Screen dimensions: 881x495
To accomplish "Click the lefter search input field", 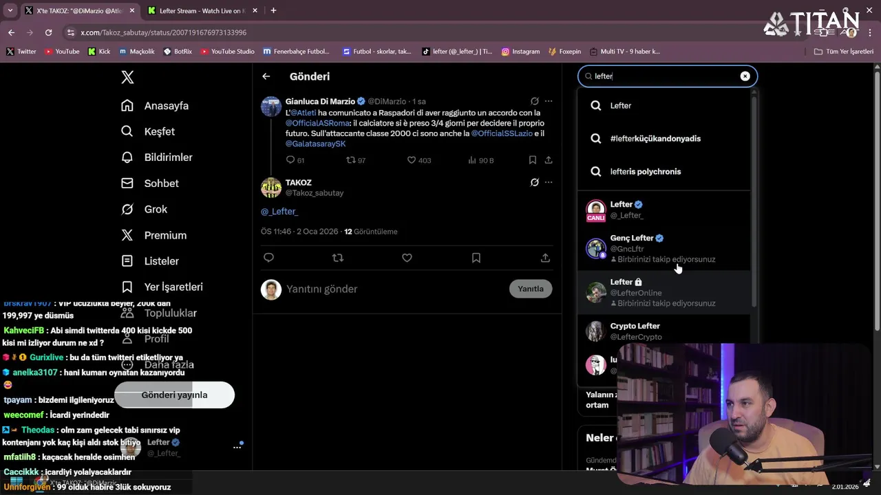I will [667, 76].
